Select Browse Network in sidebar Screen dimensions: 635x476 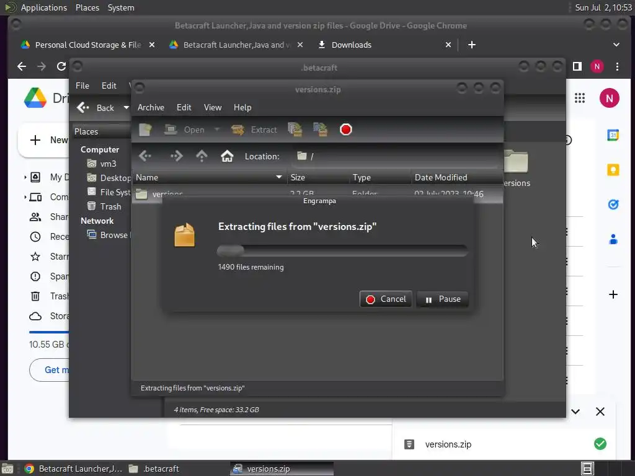coord(109,235)
